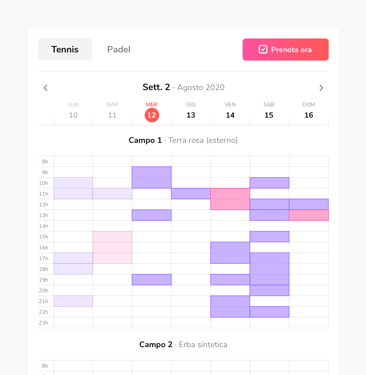This screenshot has height=375, width=366.
Task: Open Sunday 13h pink booking slot
Action: pos(309,215)
